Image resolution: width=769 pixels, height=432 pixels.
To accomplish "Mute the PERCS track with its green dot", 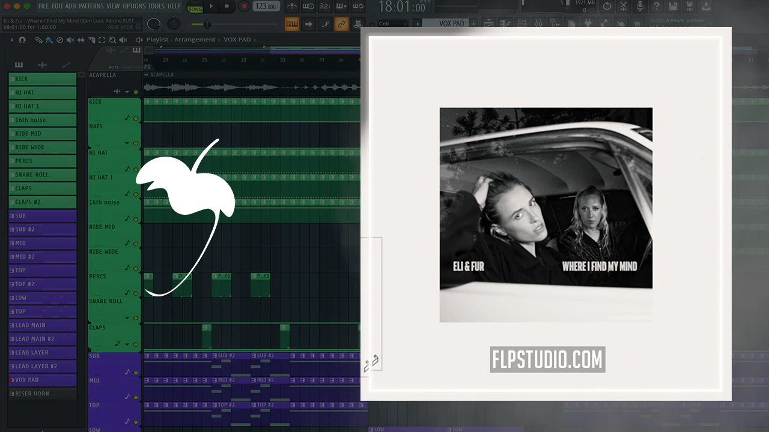I will tap(136, 293).
